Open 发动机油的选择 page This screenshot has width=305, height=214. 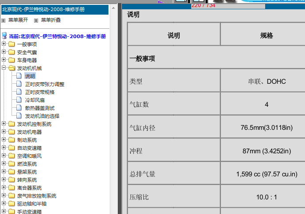[x=42, y=116]
